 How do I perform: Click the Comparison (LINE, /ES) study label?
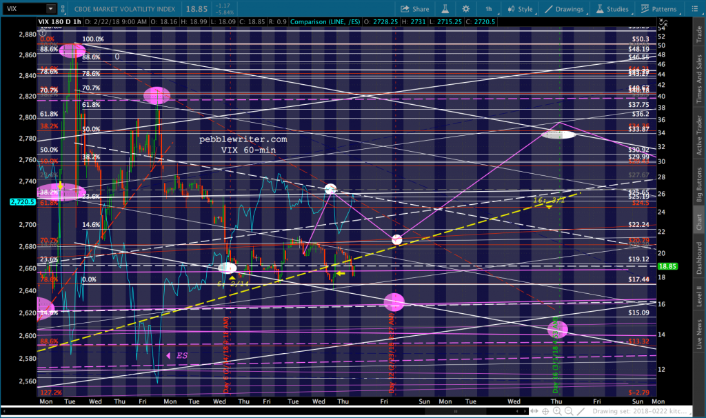(x=325, y=21)
